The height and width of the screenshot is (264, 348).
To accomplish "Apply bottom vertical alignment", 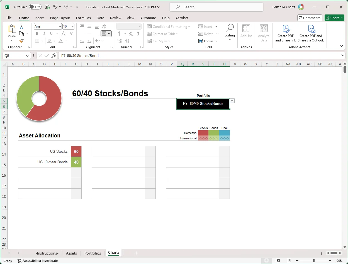I will 96,26.
